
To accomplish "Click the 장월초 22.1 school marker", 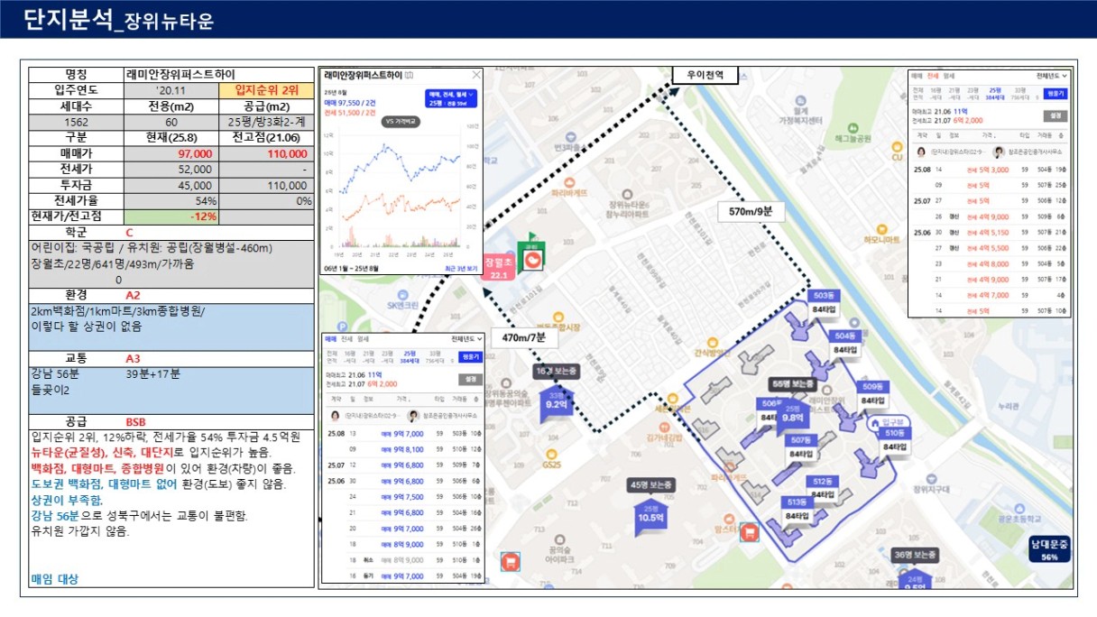I will tap(499, 267).
